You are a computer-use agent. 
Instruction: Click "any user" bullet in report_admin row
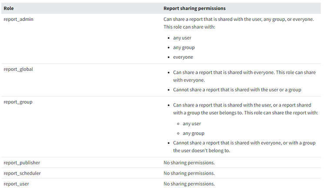click(182, 38)
